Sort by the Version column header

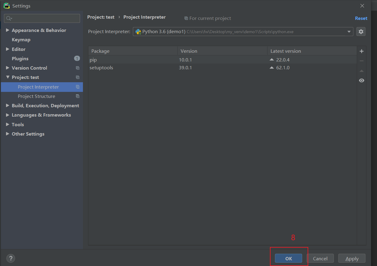222,51
